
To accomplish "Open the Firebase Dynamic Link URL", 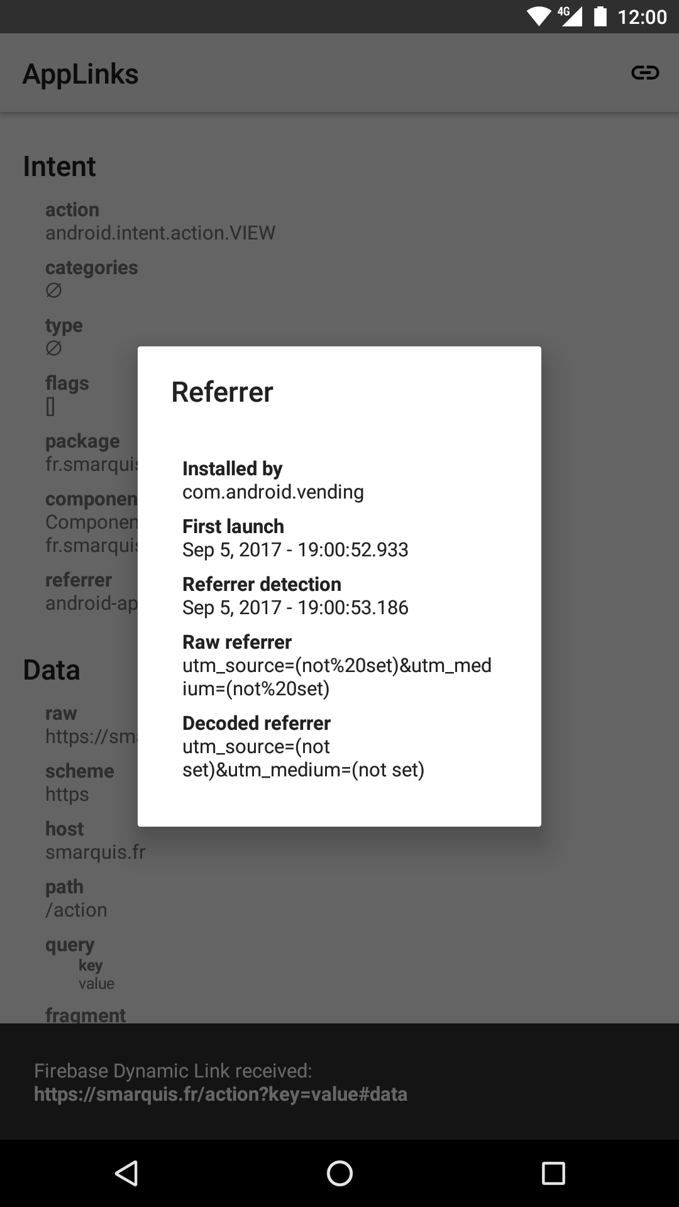I will [221, 1094].
